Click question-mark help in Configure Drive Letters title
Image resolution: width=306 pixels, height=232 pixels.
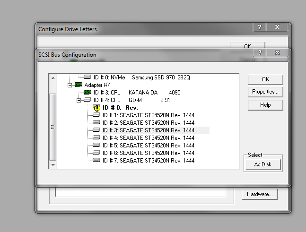260,27
